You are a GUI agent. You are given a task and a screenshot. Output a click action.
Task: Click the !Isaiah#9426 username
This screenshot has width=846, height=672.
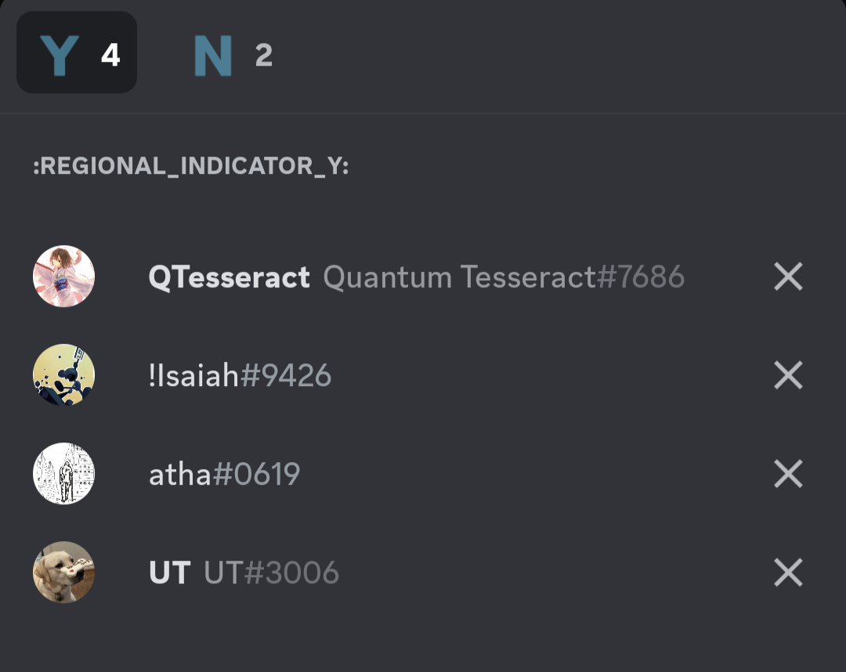pyautogui.click(x=240, y=377)
